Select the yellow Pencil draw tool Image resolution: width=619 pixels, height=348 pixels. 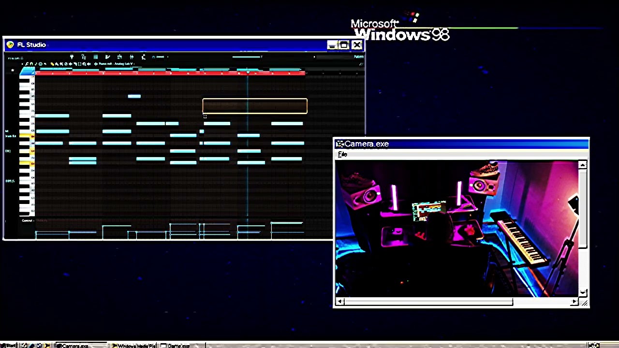(52, 64)
